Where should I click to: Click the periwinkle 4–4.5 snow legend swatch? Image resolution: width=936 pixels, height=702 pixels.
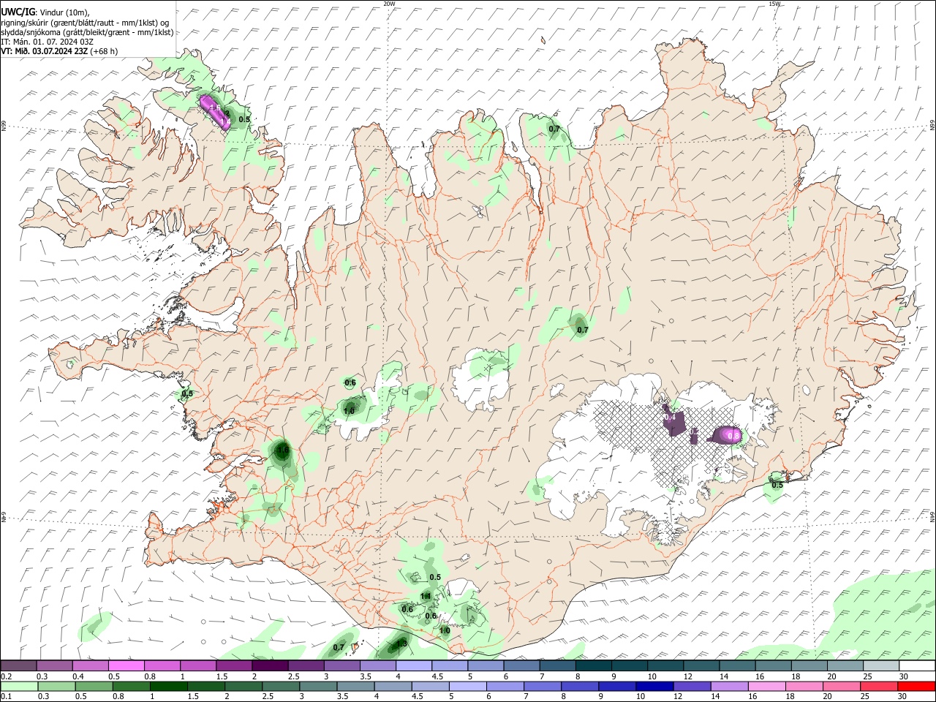(414, 665)
